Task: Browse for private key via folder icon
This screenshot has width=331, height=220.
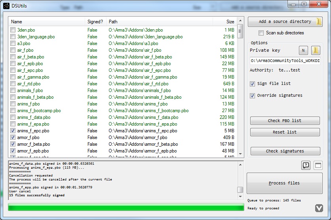Action: (x=316, y=51)
